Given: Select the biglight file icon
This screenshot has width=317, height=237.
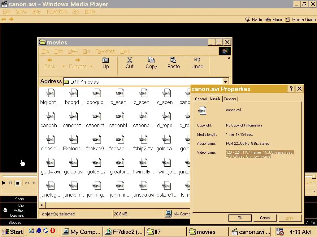Looking at the screenshot, I should click(50, 93).
